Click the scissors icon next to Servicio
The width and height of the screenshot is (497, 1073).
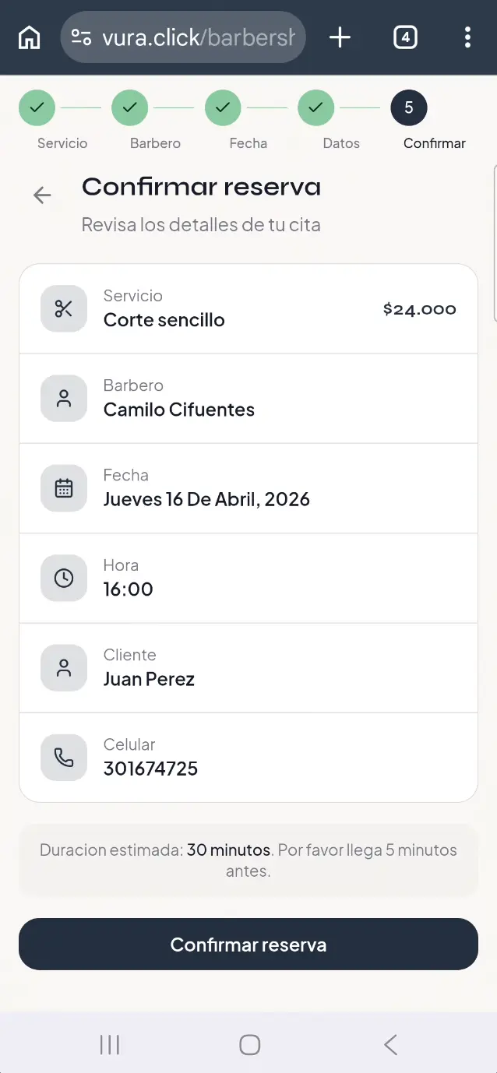coord(63,308)
